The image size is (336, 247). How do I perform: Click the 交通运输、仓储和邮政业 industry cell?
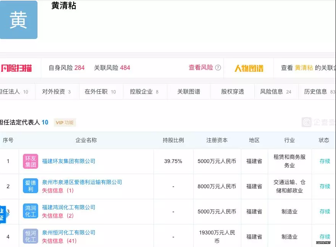[x=289, y=186]
